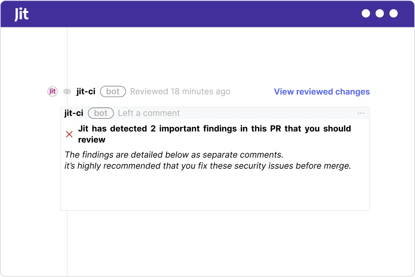The image size is (415, 277).
Task: Click the rightmost white circle in the header
Action: (393, 13)
